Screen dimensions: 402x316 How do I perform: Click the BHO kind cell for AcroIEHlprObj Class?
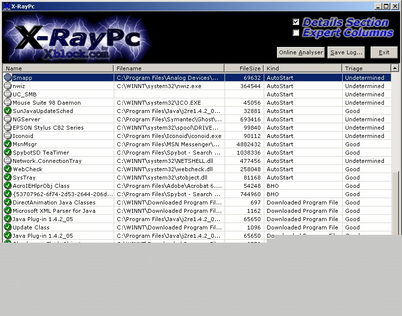coord(303,186)
